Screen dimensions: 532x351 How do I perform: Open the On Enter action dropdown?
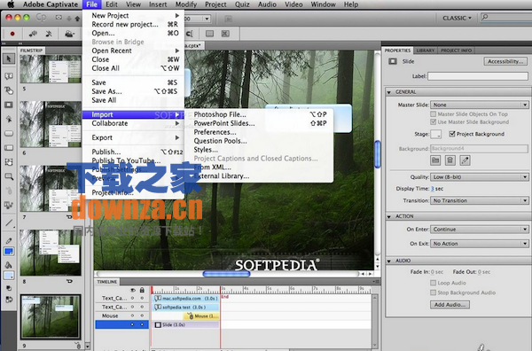click(x=480, y=230)
